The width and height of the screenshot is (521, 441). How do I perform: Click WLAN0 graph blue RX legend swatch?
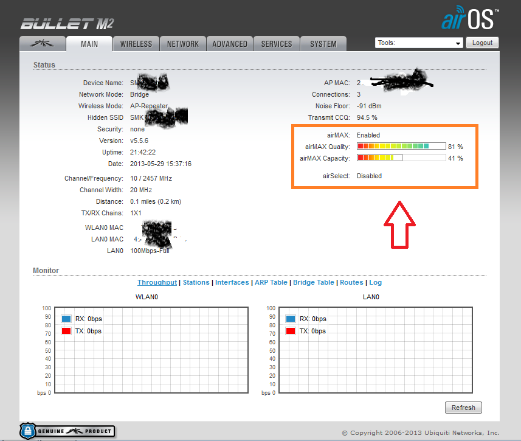pos(66,319)
